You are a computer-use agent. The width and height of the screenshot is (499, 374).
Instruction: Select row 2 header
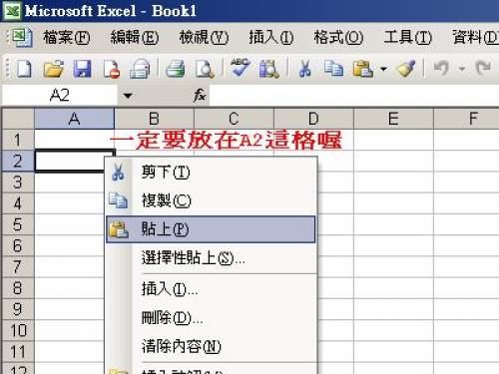tap(18, 161)
